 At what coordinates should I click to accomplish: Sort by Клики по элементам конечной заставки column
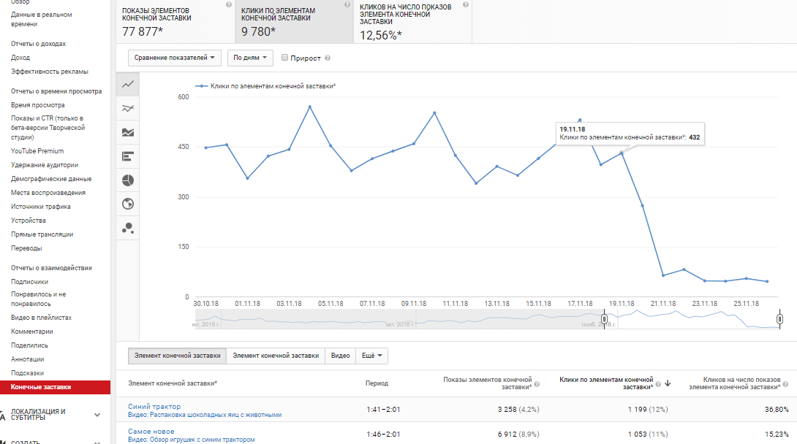point(605,383)
